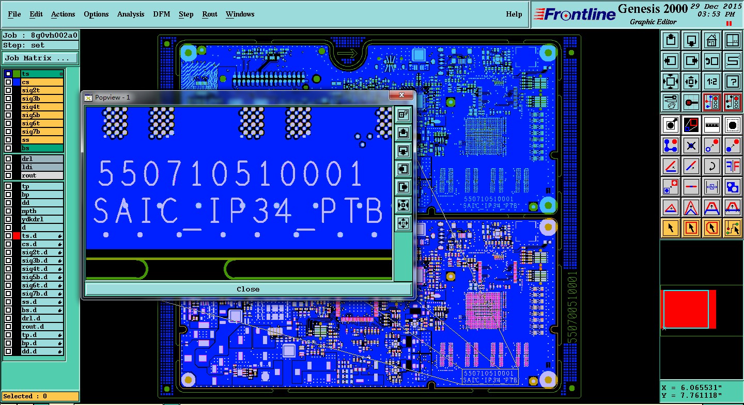Select the ruler measure tool
744x405 pixels.
712,124
